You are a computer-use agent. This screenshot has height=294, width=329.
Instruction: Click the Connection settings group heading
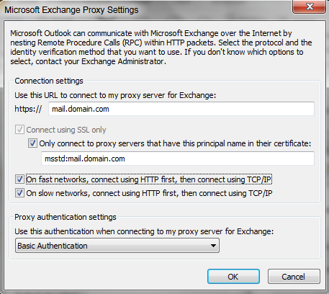(49, 81)
